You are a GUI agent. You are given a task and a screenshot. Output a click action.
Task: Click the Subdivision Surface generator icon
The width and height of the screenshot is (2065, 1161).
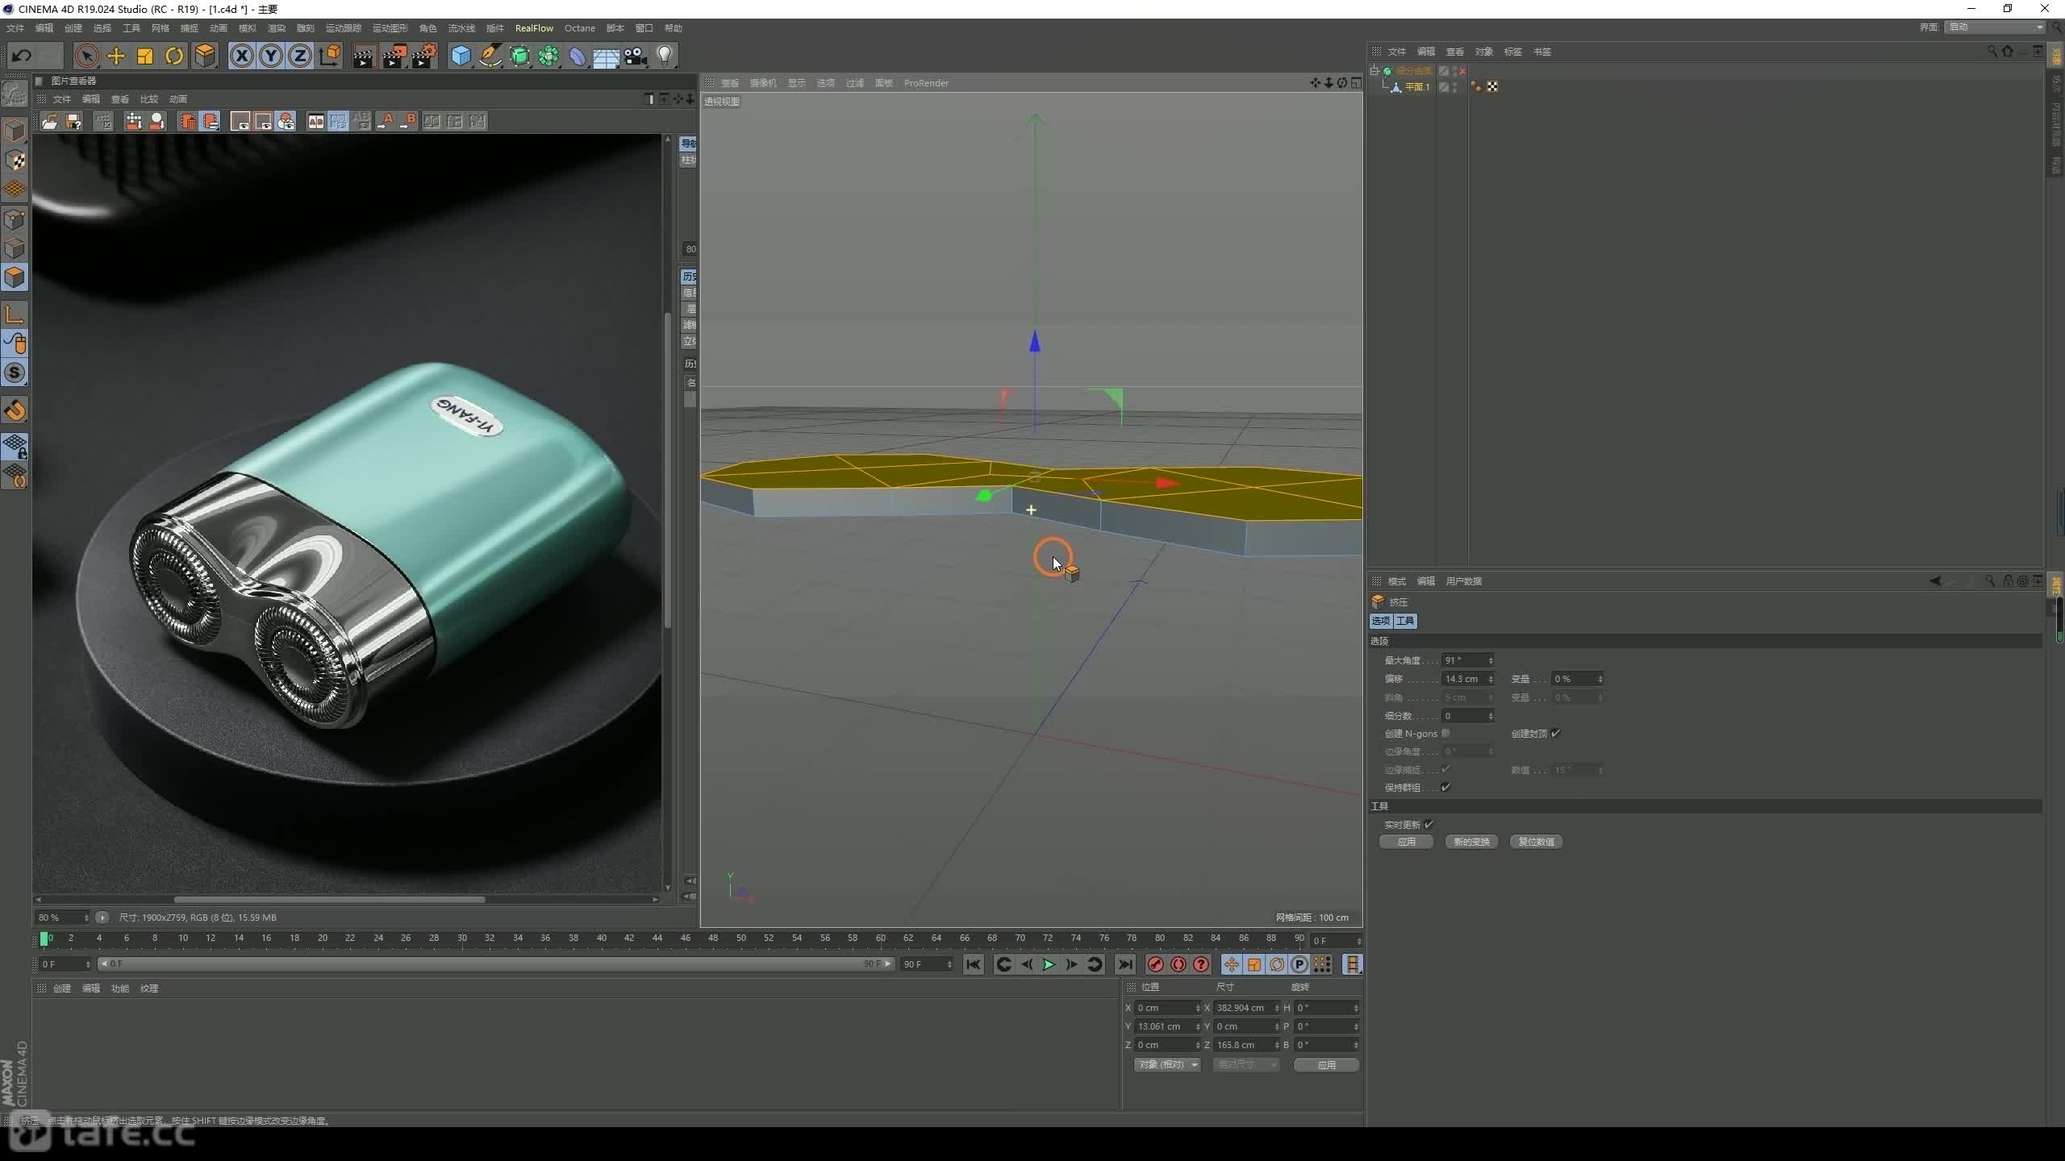(x=519, y=56)
